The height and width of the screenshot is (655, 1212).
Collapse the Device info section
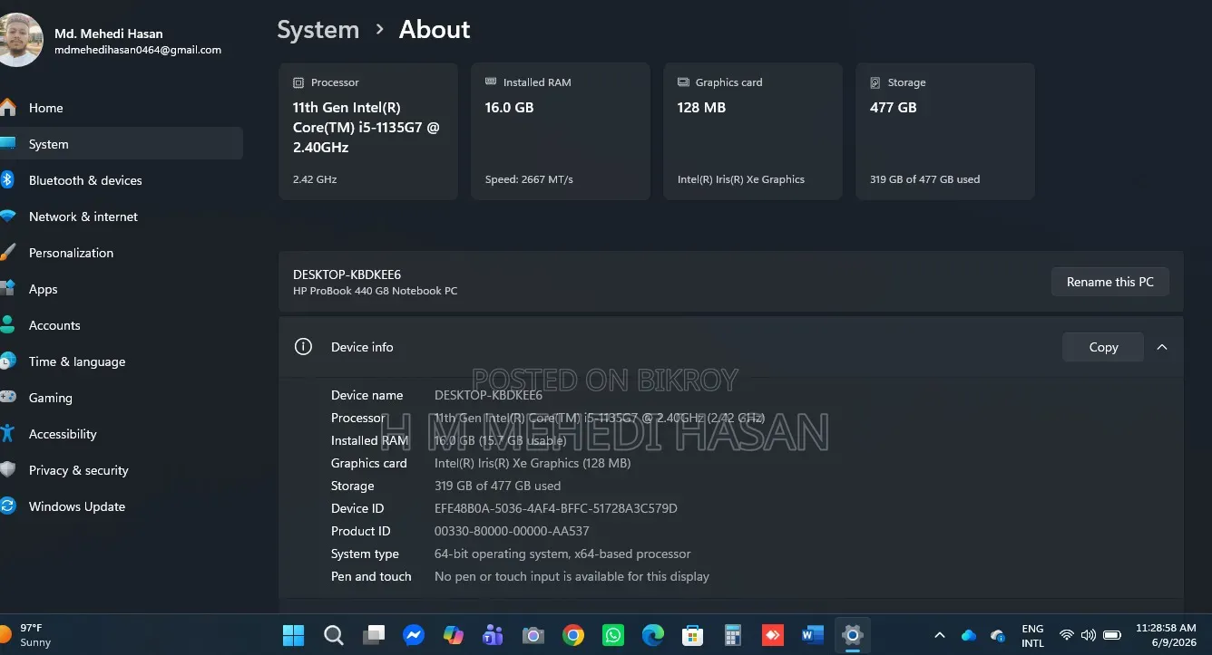[x=1162, y=347]
